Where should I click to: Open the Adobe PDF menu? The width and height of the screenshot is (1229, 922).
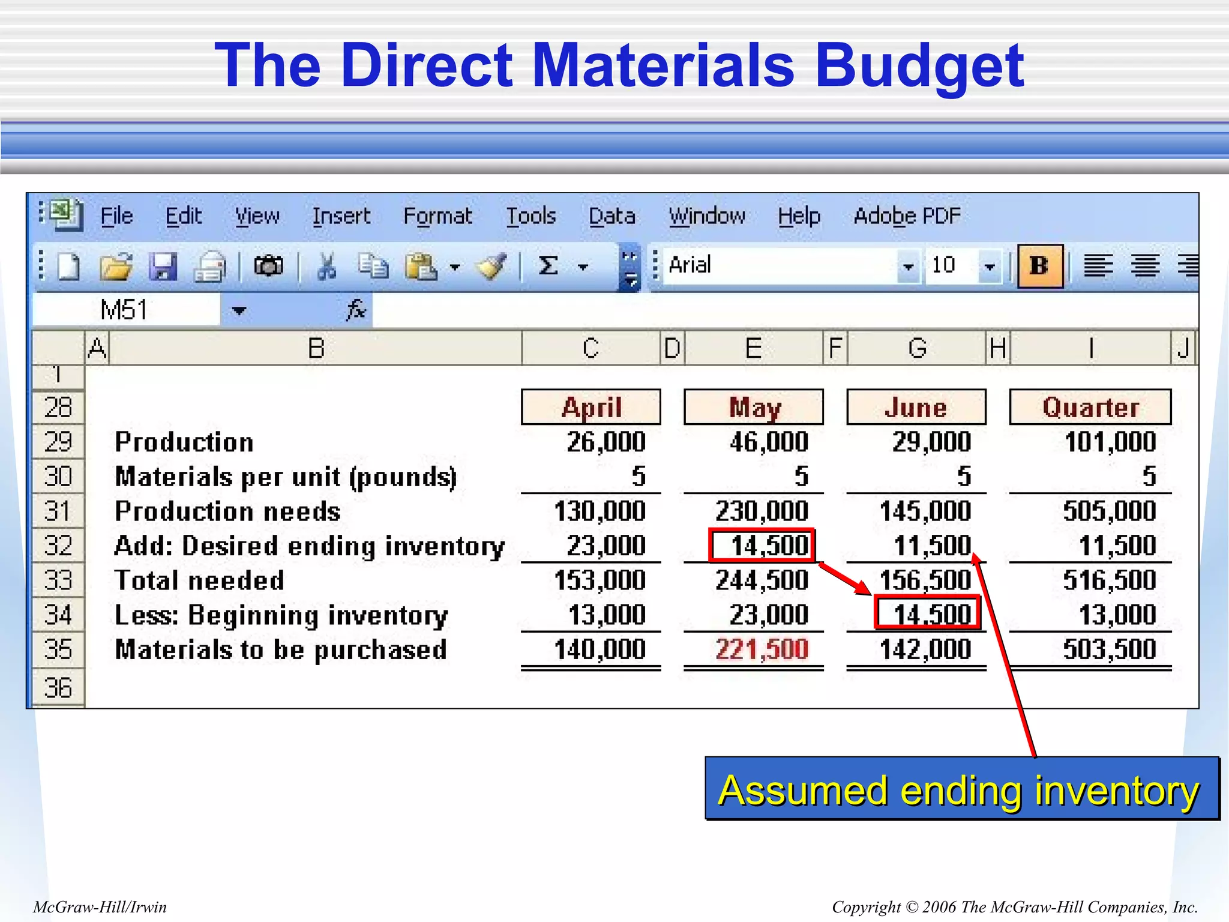(907, 216)
